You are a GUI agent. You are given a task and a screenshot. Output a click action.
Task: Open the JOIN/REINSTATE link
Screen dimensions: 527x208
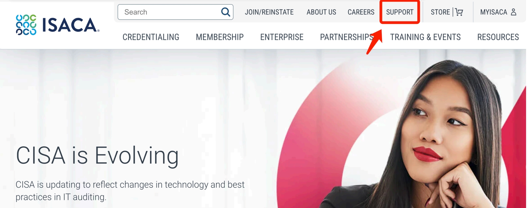pyautogui.click(x=269, y=12)
